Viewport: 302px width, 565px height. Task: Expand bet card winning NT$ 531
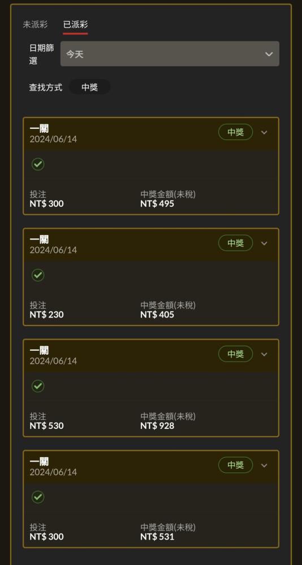(264, 465)
